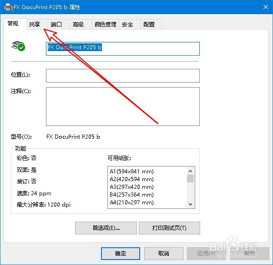Click 打印测试页 button
273x265 pixels.
coord(169,228)
